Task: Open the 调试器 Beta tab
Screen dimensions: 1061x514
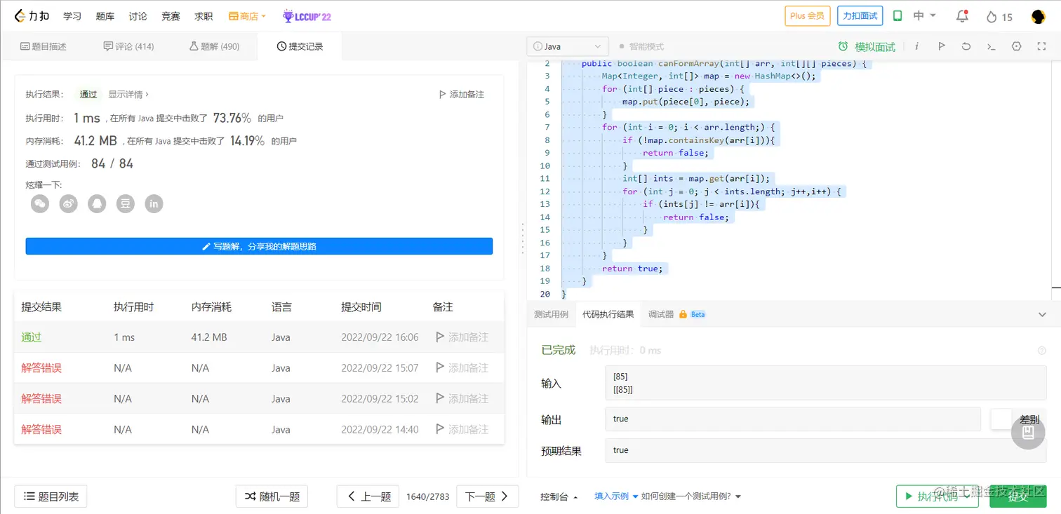Action: [x=676, y=315]
